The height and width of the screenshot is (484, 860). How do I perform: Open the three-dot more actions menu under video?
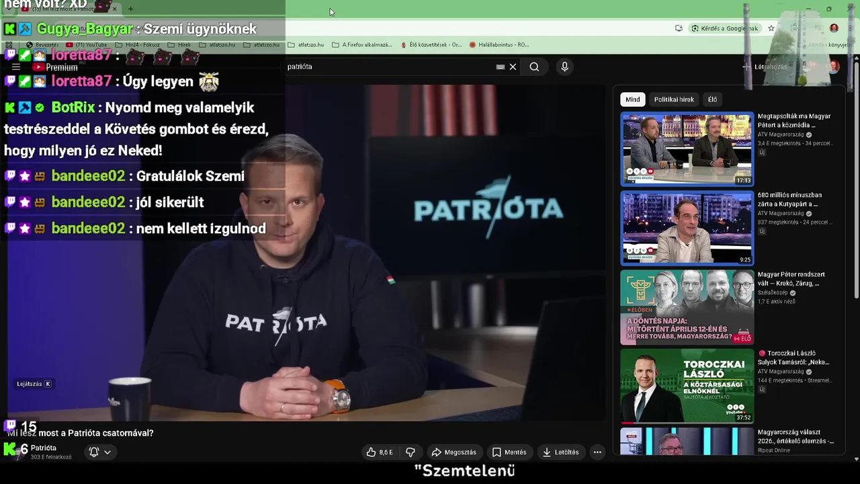(597, 452)
